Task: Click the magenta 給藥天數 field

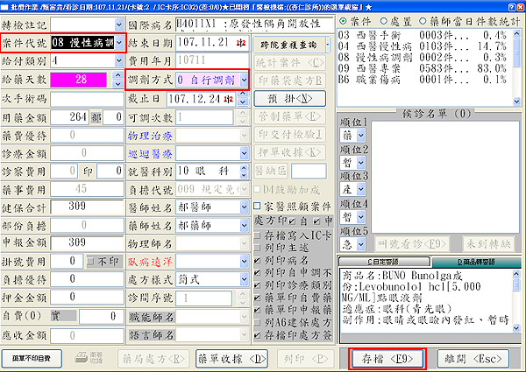Action: (84, 80)
